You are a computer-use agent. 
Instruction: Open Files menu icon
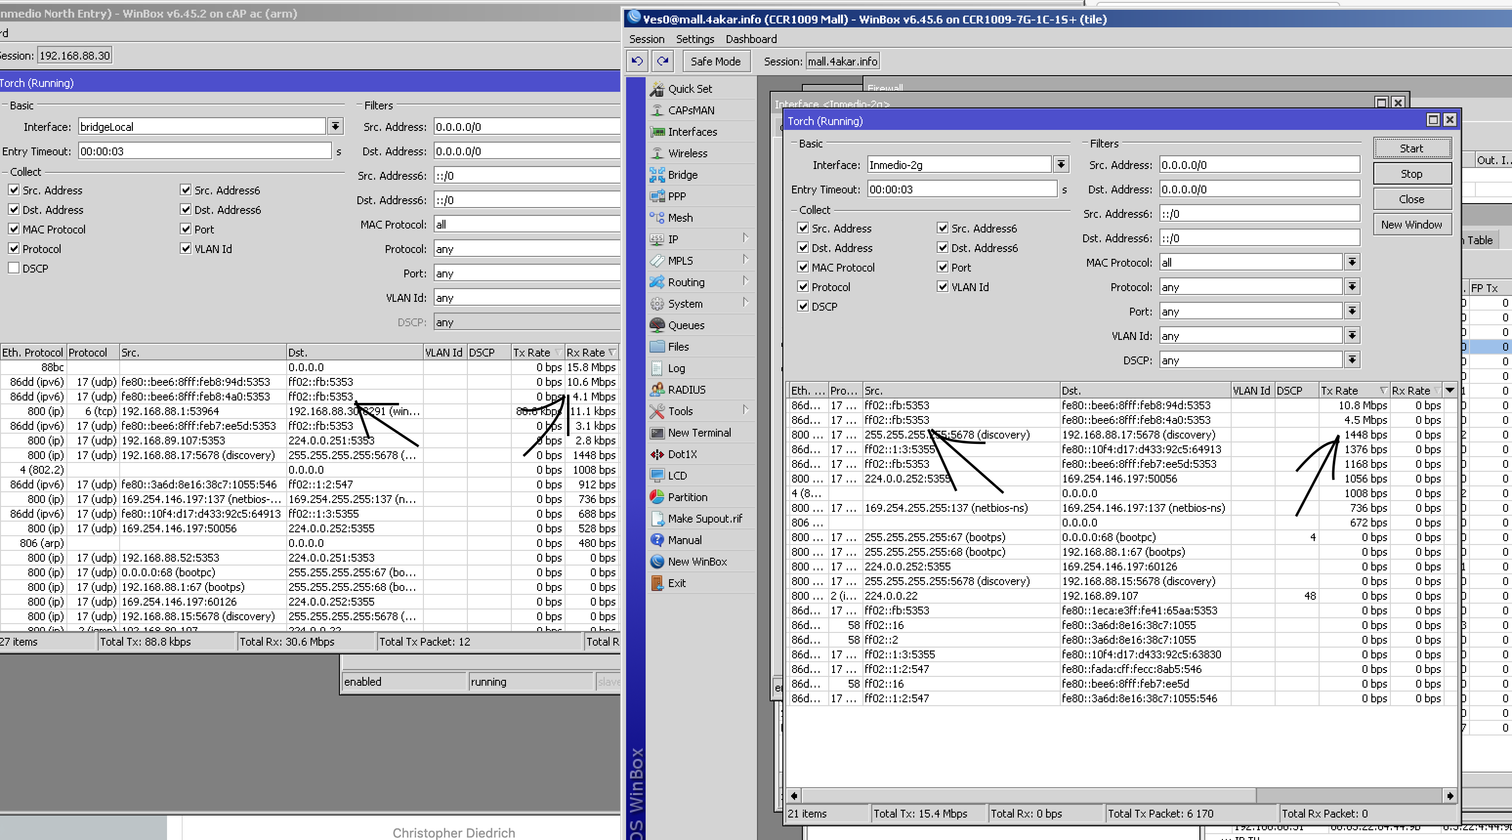pyautogui.click(x=657, y=346)
